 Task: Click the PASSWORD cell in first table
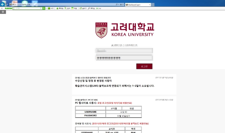tap(90, 116)
